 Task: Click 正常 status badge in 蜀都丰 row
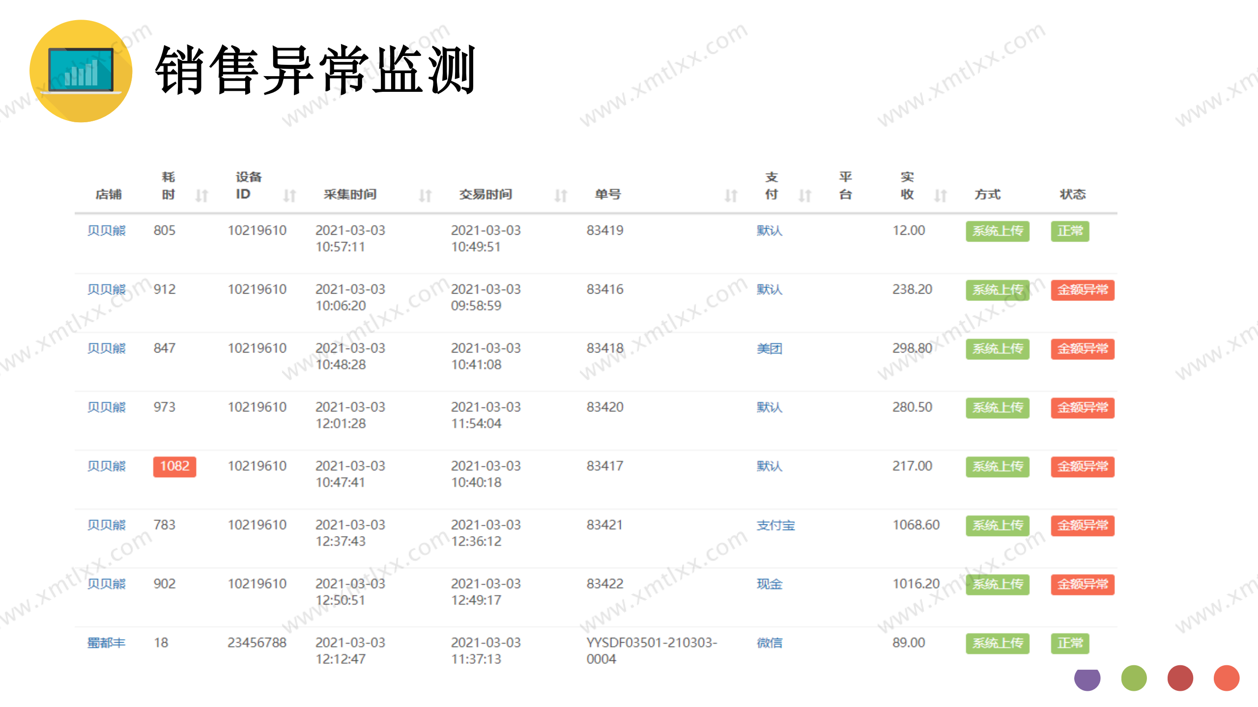pos(1070,644)
